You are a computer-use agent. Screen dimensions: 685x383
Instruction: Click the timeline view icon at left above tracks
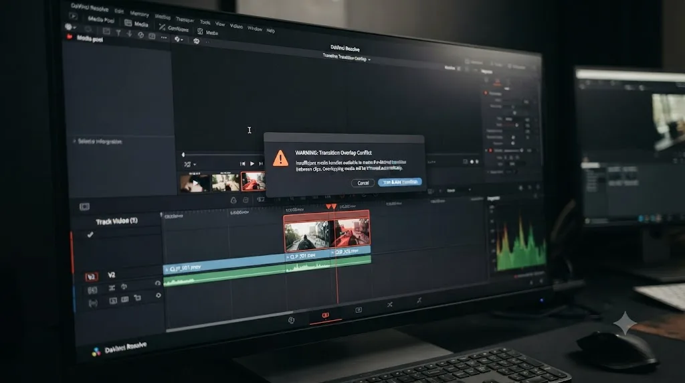(84, 206)
